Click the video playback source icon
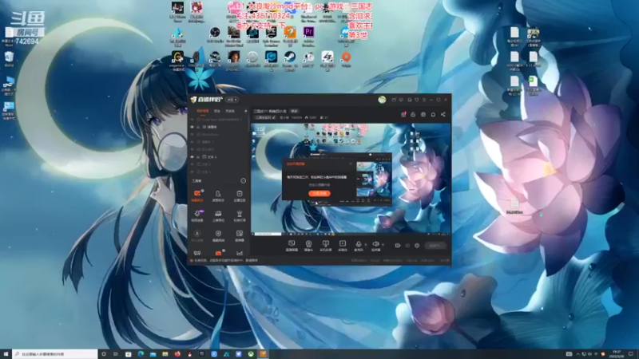The width and height of the screenshot is (639, 359). [x=343, y=245]
